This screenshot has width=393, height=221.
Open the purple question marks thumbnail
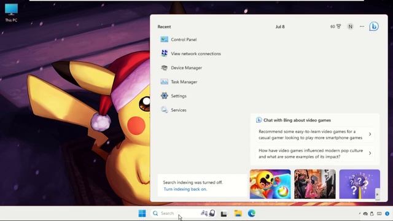click(359, 184)
